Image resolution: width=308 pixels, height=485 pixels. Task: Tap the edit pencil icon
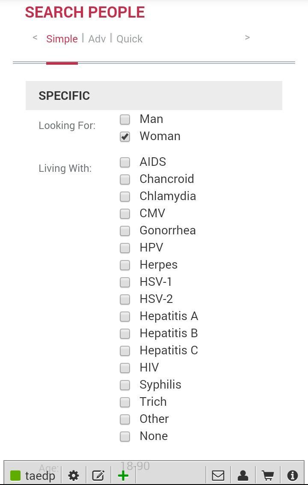98,476
